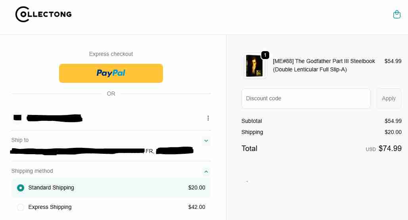Click the redacted account avatar icon

17,118
